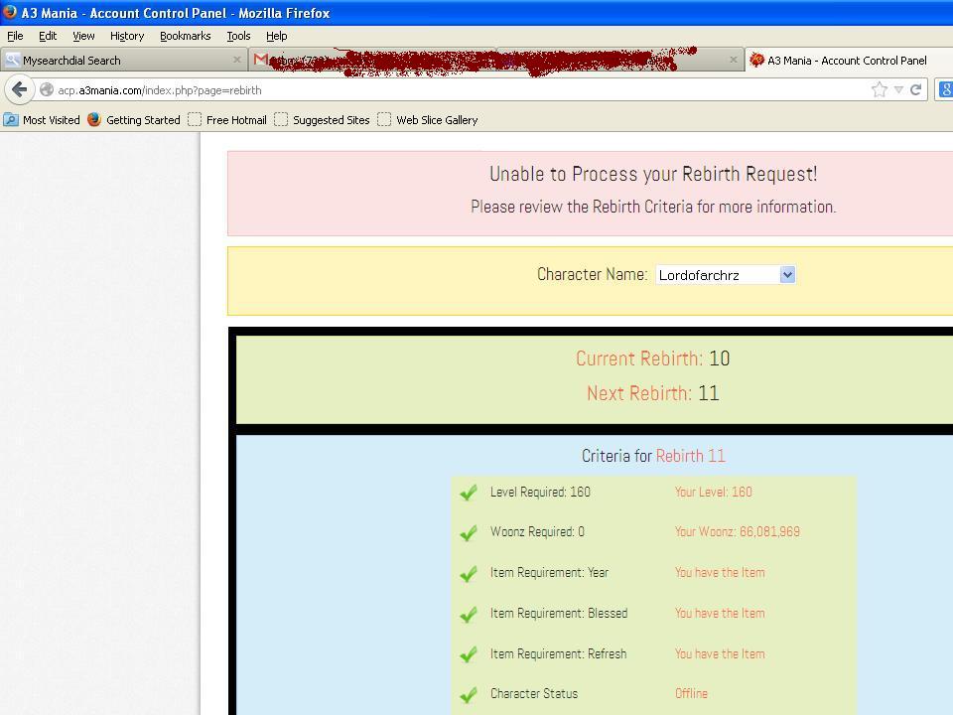The height and width of the screenshot is (715, 953).
Task: Expand the URL history dropdown arrow
Action: (x=898, y=89)
